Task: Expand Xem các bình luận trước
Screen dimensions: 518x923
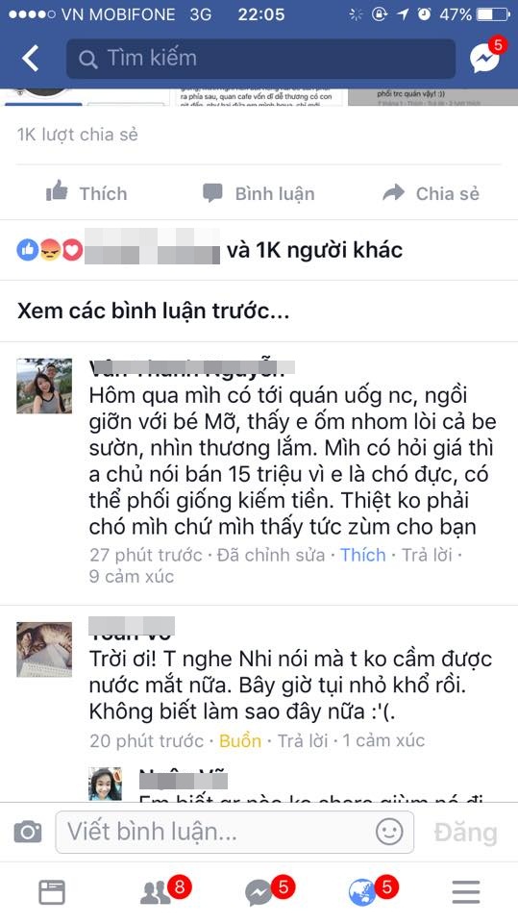Action: coord(153,311)
